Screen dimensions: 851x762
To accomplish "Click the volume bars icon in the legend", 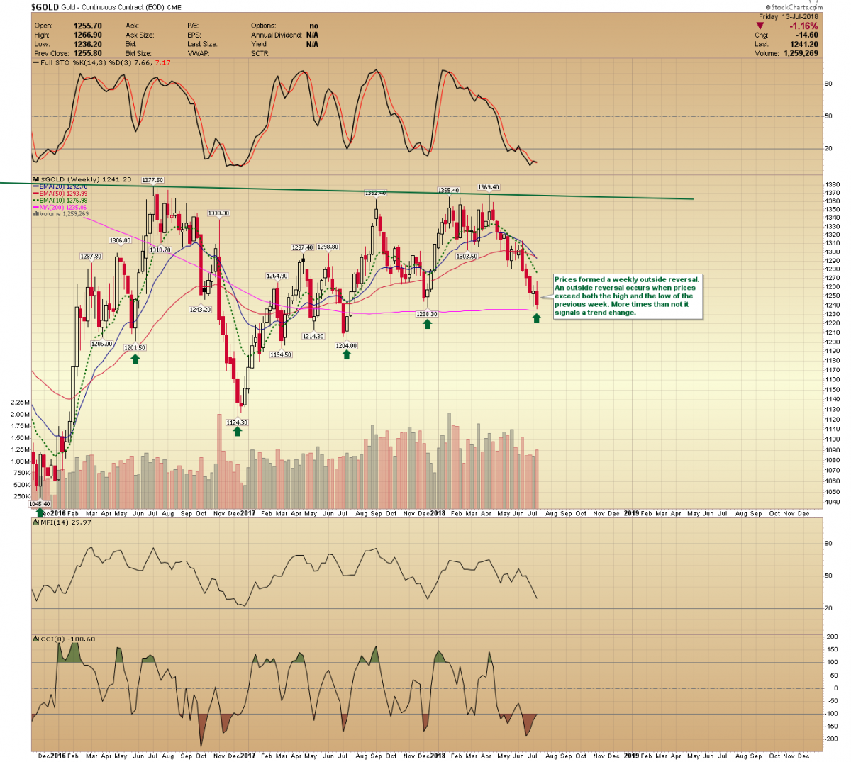I will click(35, 213).
